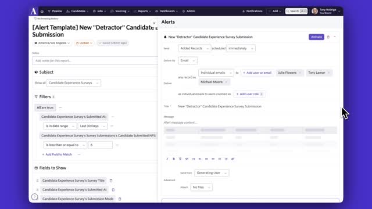Select Candidate Experience Survey's Submission Mode field
The height and width of the screenshot is (209, 372).
(78, 199)
